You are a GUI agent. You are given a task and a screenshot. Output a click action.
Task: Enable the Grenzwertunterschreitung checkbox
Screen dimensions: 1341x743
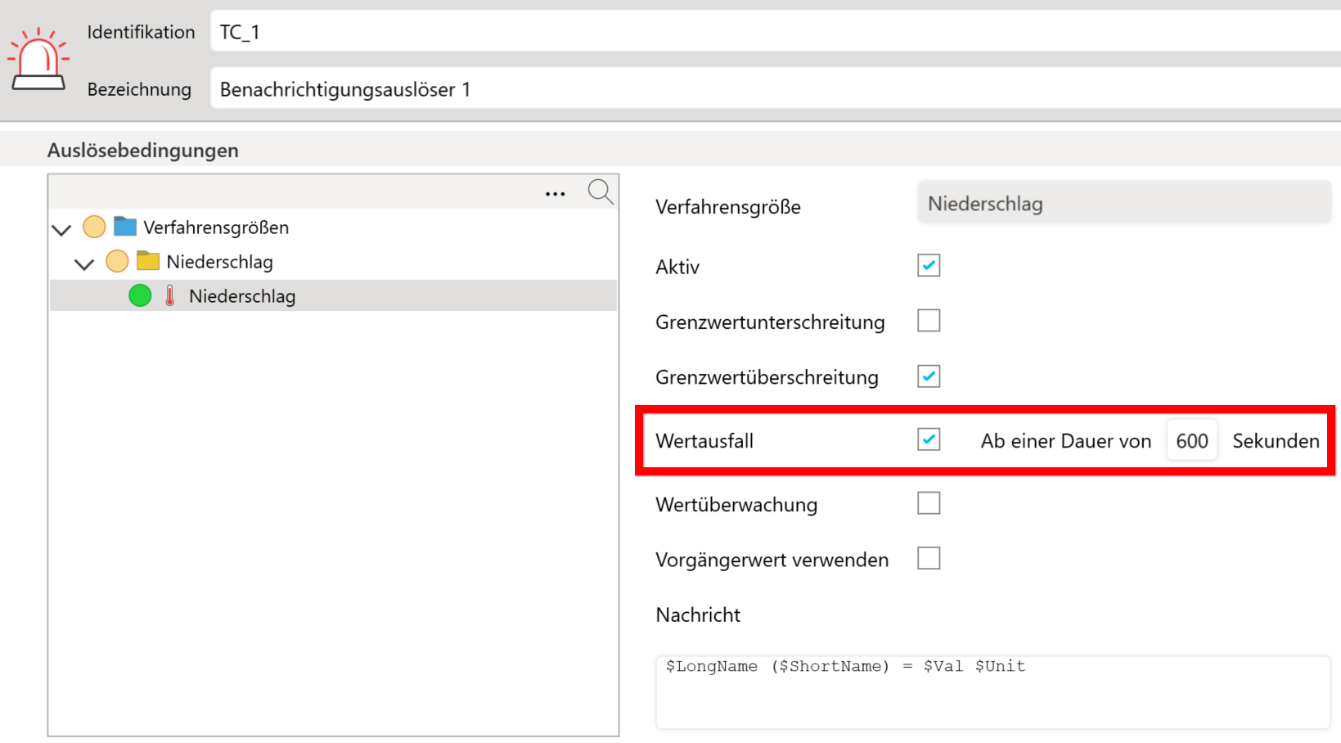pyautogui.click(x=929, y=320)
